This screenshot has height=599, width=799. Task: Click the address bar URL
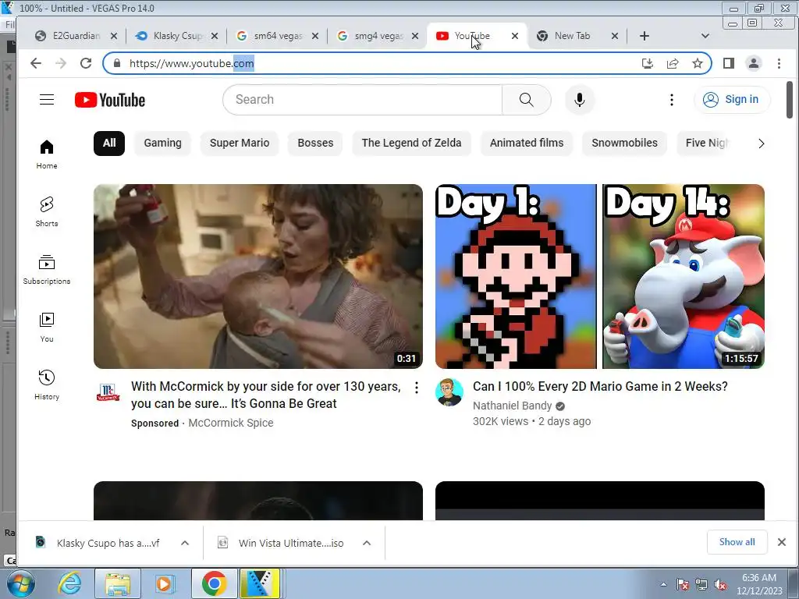click(192, 63)
